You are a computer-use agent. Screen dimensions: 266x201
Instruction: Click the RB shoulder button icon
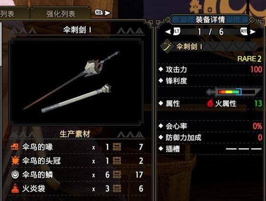click(x=99, y=13)
